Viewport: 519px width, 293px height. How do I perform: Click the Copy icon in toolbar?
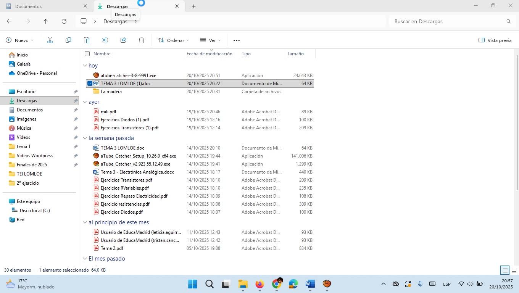click(68, 40)
